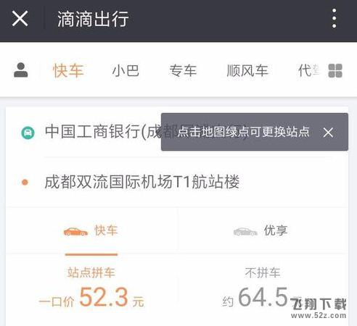The height and width of the screenshot is (326, 357).
Task: Choose 不拼车 non-carpool option
Action: (x=263, y=273)
